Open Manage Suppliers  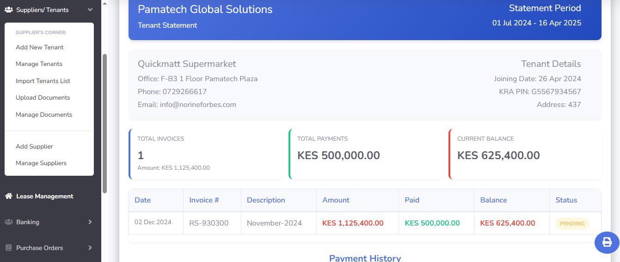coord(41,163)
